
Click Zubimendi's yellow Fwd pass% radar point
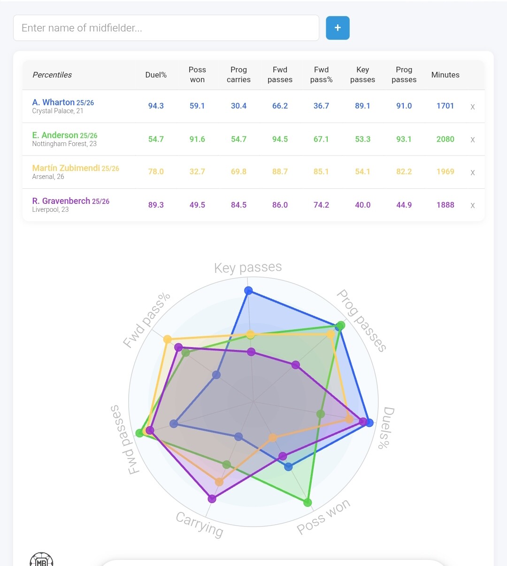click(167, 339)
